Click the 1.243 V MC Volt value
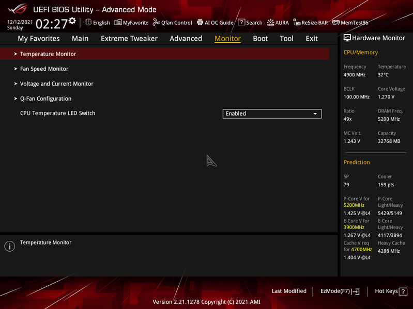The width and height of the screenshot is (413, 309). coord(351,141)
